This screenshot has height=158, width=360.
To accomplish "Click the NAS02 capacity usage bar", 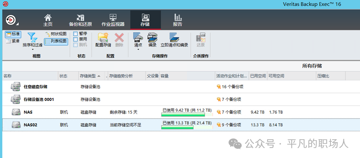I will (187, 127).
